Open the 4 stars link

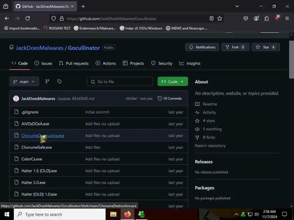[x=205, y=121]
